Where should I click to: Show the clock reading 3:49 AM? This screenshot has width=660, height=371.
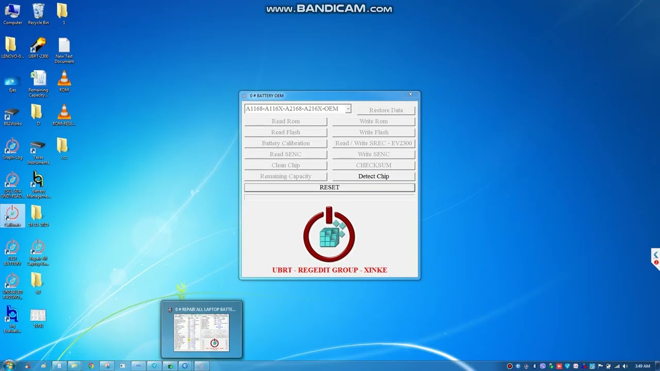point(642,366)
